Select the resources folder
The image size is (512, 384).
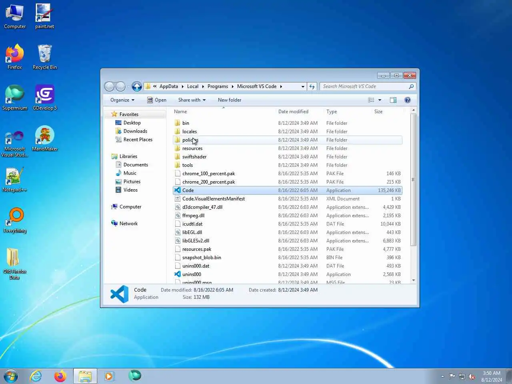(192, 148)
